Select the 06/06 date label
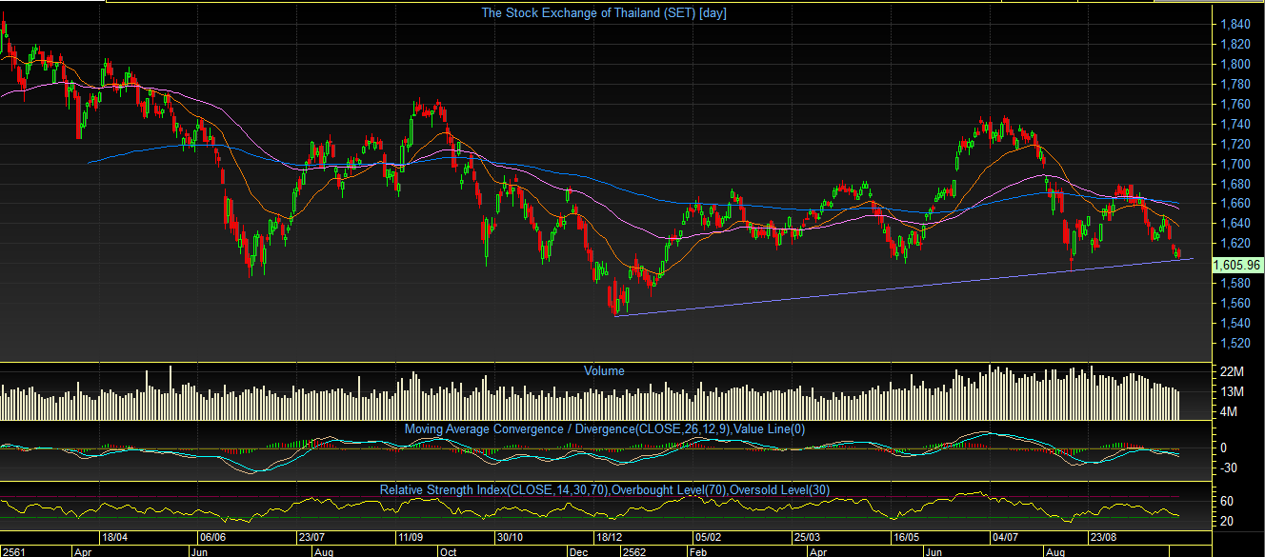Screen dimensions: 1265x557 coord(211,538)
